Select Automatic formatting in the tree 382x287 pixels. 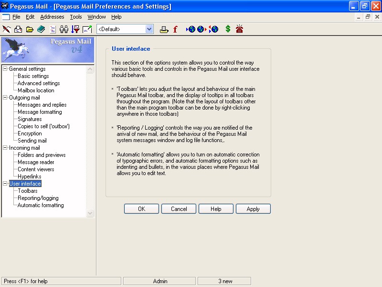pyautogui.click(x=41, y=205)
